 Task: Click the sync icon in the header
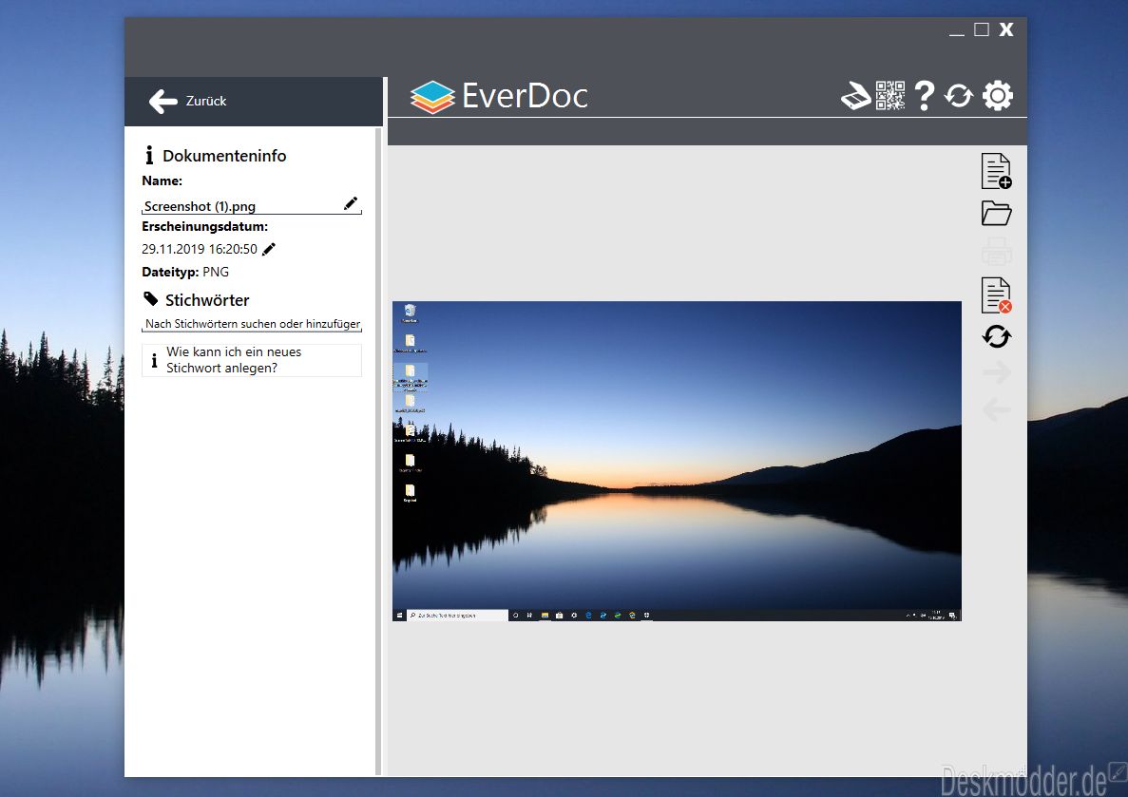tap(958, 96)
